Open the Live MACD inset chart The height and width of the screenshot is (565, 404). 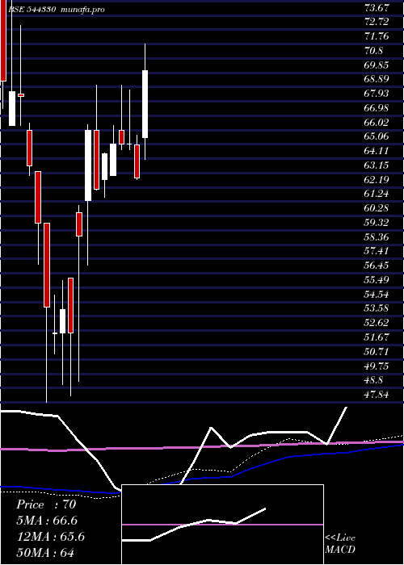222,525
